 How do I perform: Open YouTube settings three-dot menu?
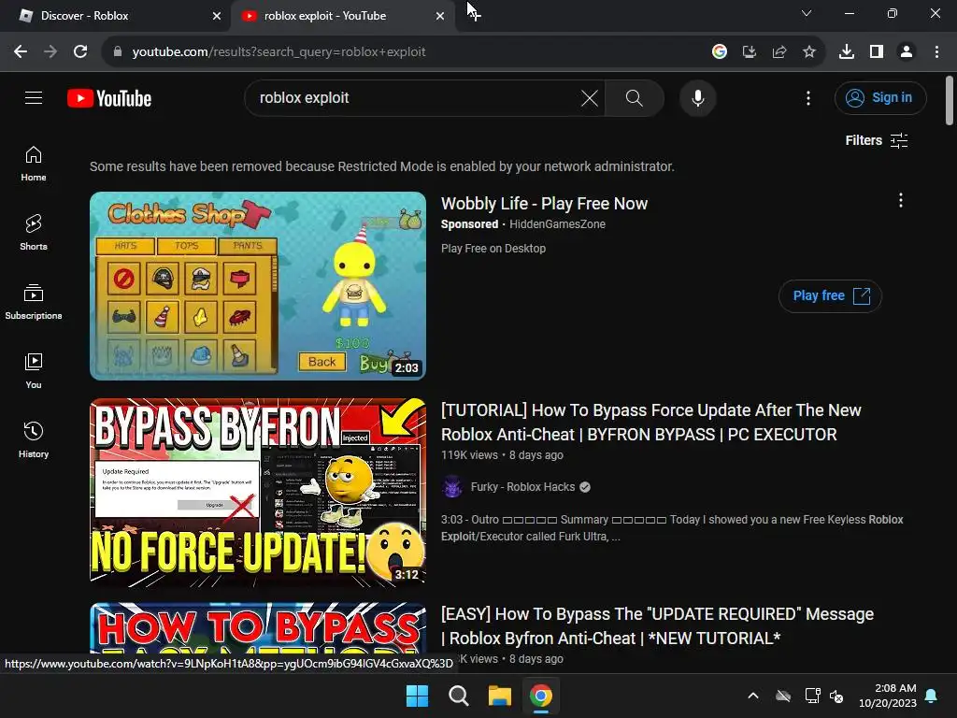[808, 97]
